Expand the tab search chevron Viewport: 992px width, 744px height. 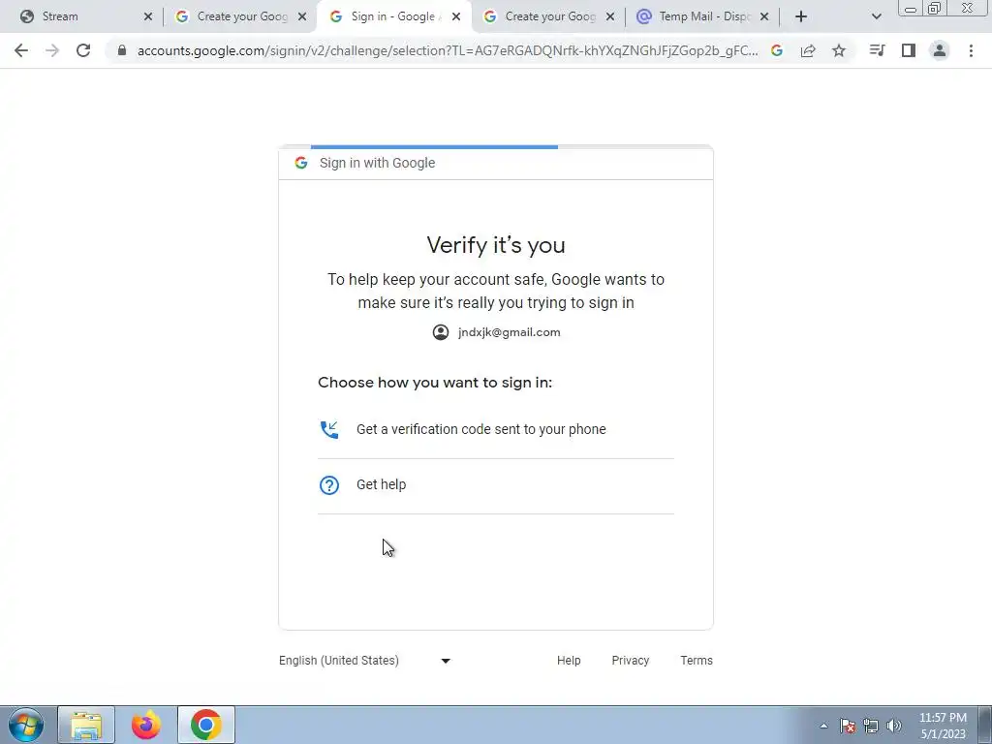(x=876, y=16)
